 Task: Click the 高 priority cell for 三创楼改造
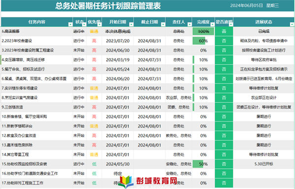94,107
